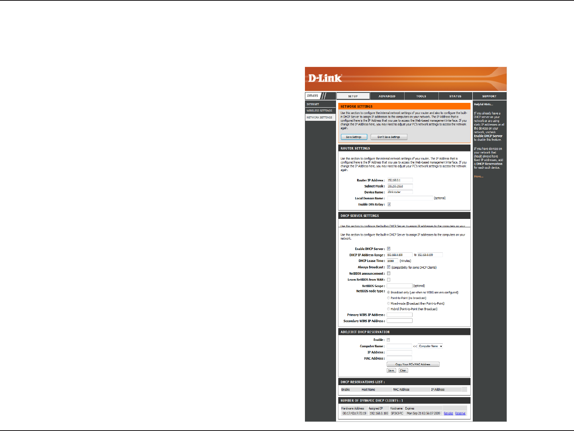This screenshot has width=574, height=431.
Task: Edit the Router IP Address field
Action: click(x=400, y=180)
